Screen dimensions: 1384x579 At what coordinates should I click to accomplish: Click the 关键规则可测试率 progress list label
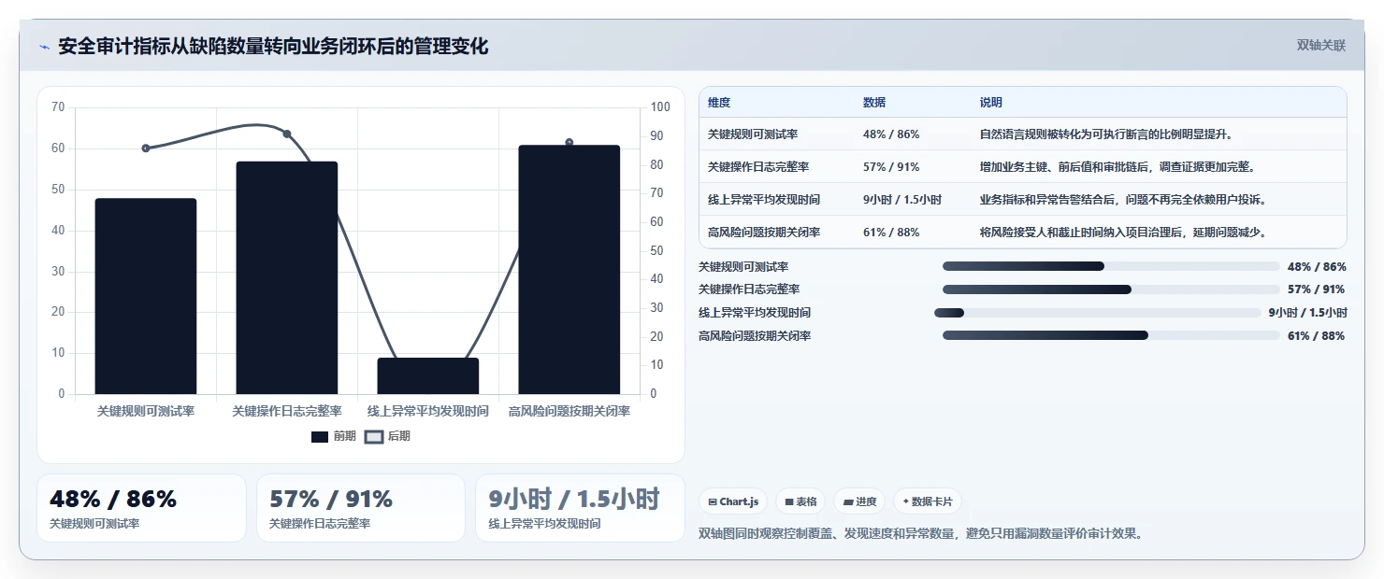tap(743, 267)
